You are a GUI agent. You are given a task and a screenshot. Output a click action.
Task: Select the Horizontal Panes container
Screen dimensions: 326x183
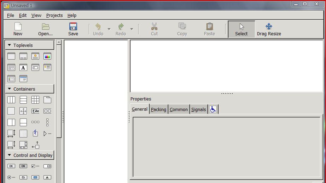click(x=11, y=122)
